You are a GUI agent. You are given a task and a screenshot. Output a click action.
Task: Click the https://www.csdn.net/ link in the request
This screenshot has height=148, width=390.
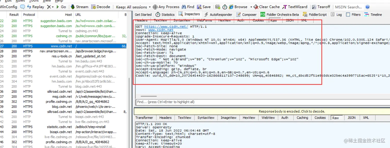tap(166, 27)
